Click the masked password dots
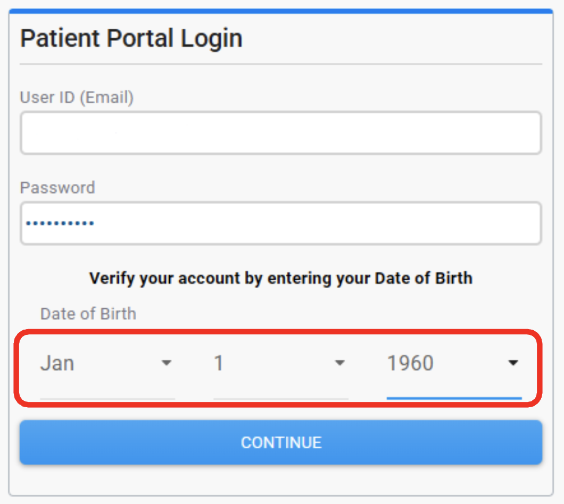The height and width of the screenshot is (504, 564). pyautogui.click(x=60, y=223)
